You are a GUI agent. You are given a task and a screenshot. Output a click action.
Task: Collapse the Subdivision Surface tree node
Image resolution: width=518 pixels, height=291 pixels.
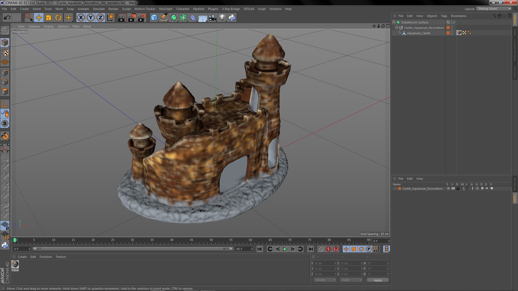point(394,22)
